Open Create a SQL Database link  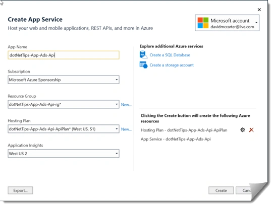(x=170, y=55)
